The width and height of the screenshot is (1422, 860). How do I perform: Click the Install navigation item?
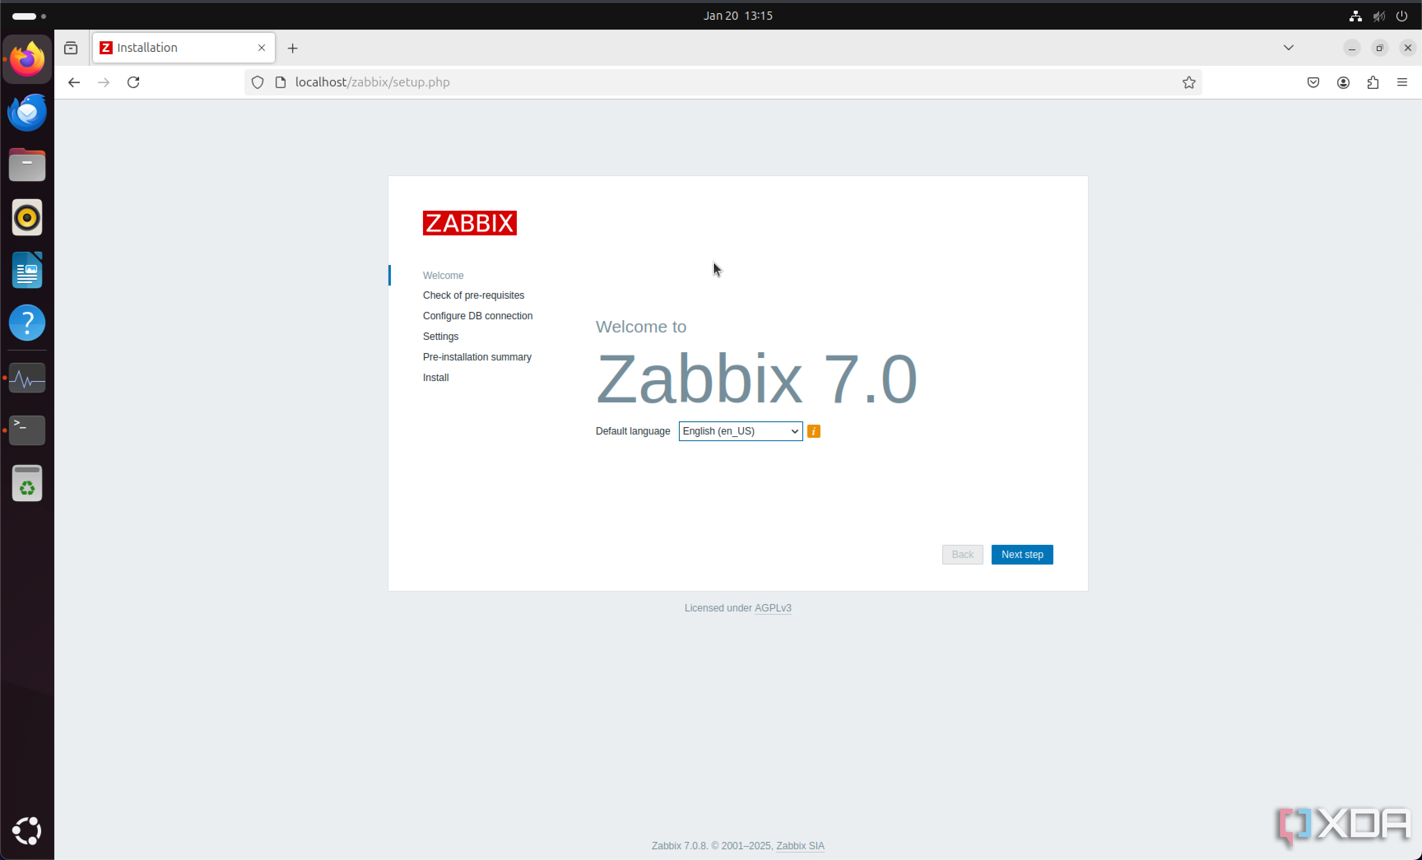(x=435, y=377)
